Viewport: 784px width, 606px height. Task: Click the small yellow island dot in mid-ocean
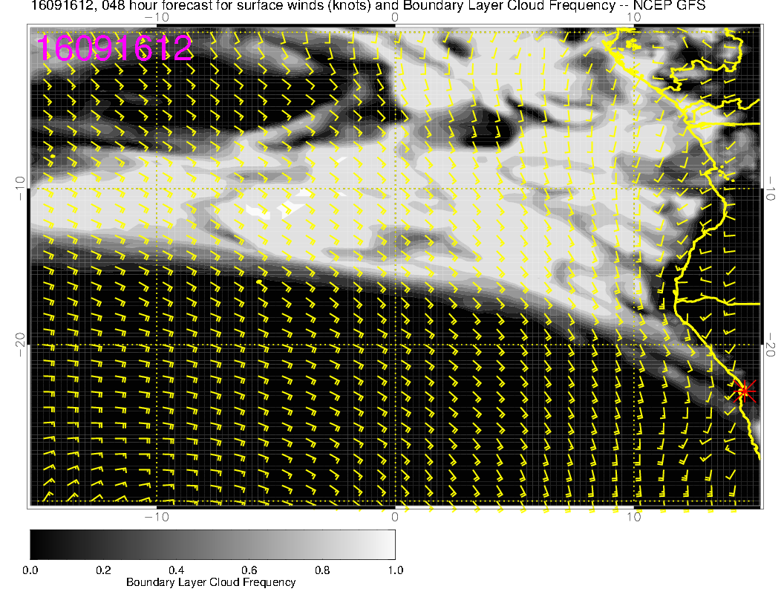(x=258, y=282)
